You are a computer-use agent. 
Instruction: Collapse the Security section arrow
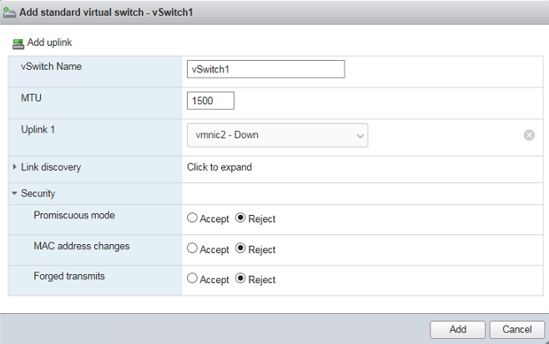(x=14, y=193)
